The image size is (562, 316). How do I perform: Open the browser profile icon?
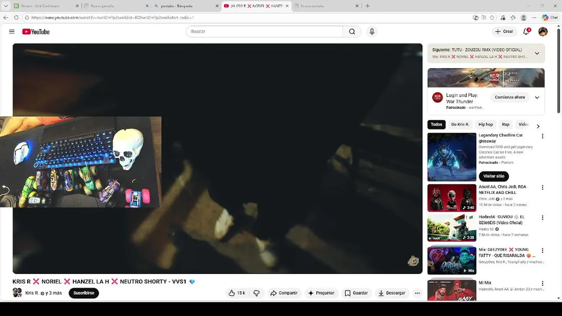523,18
